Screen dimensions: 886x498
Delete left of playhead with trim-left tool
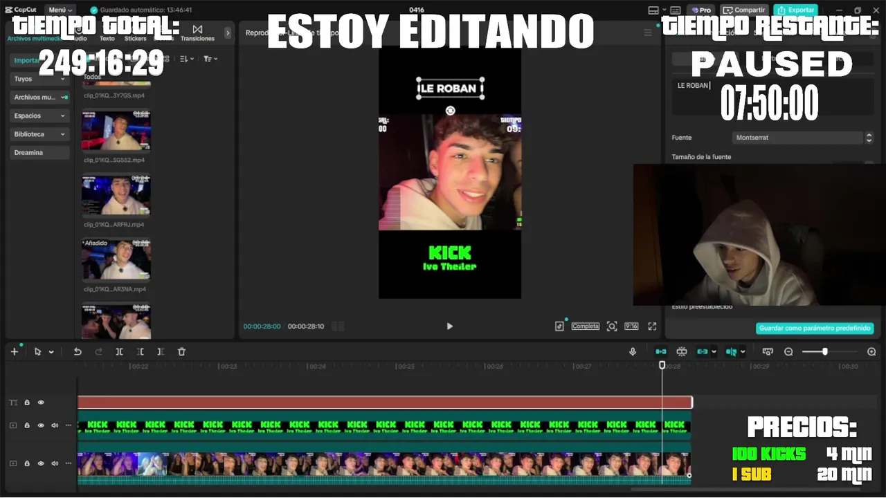[140, 351]
